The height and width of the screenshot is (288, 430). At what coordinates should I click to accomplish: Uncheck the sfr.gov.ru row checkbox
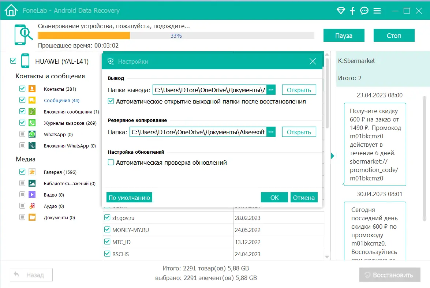tap(107, 217)
